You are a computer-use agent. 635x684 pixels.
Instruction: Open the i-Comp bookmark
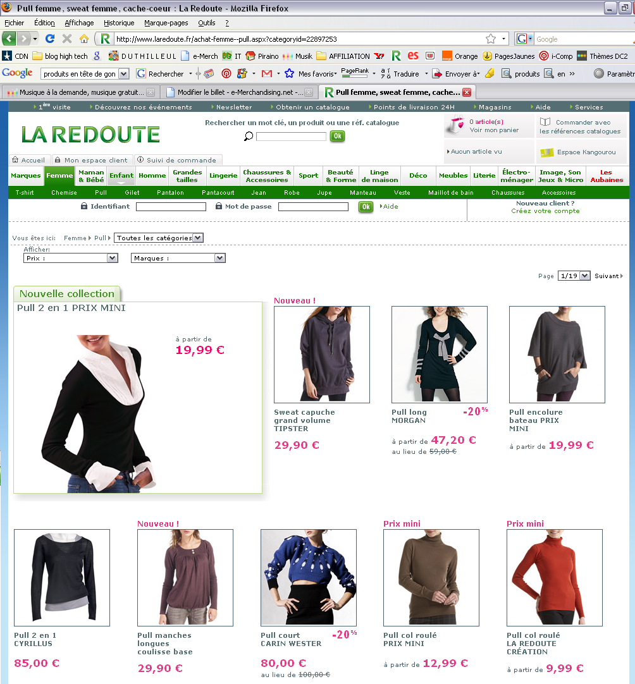[555, 56]
